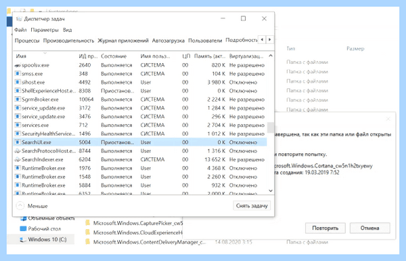Image resolution: width=406 pixels, height=261 pixels.
Task: Close the folder-in-use error dialog
Action: 388,119
